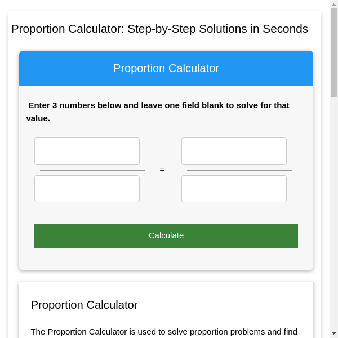338x338 pixels.
Task: Click the scrollbar up arrow
Action: click(x=333, y=5)
